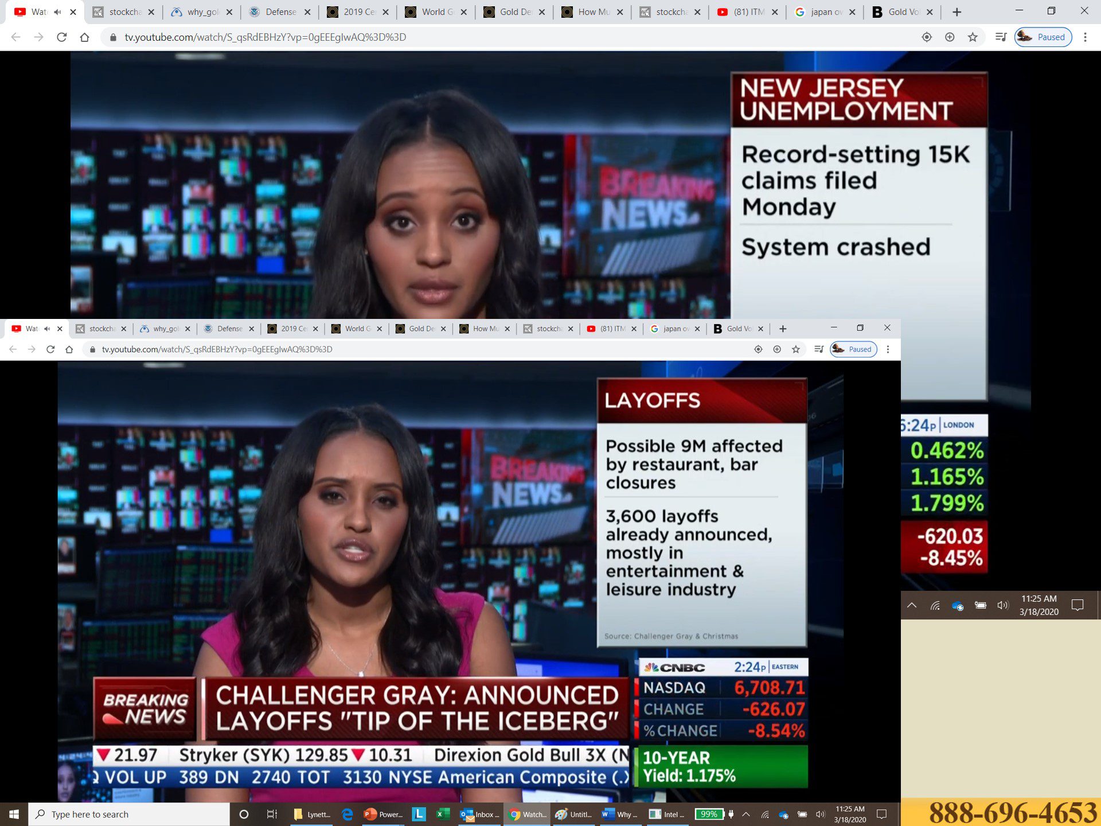
Task: Click the home icon in lower browser window
Action: (69, 349)
